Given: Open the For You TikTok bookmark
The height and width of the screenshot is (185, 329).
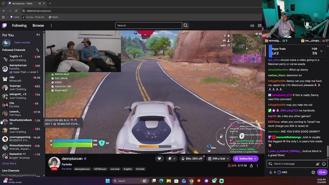Looking at the screenshot, I should pos(33,17).
